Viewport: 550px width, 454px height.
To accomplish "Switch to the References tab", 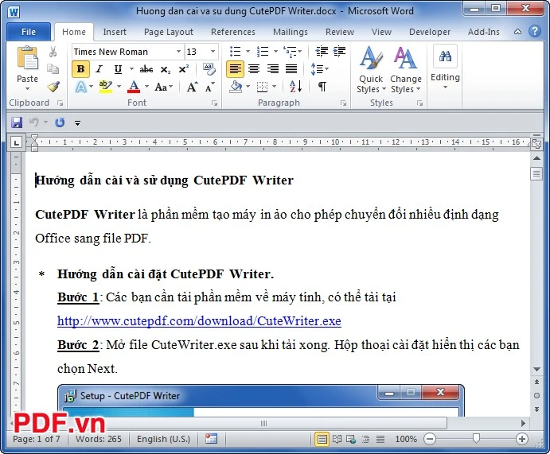I will pos(233,32).
